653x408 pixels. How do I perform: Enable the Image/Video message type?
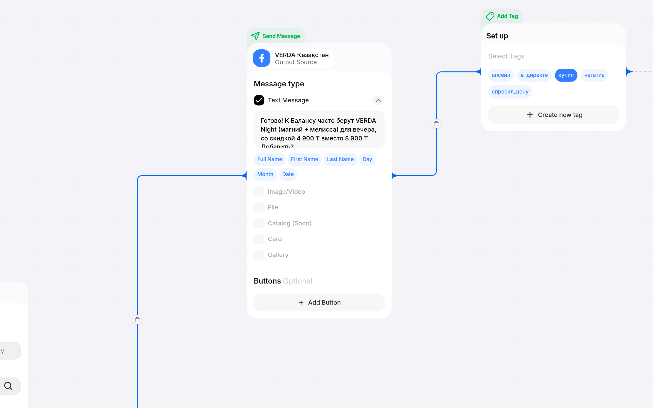(259, 192)
